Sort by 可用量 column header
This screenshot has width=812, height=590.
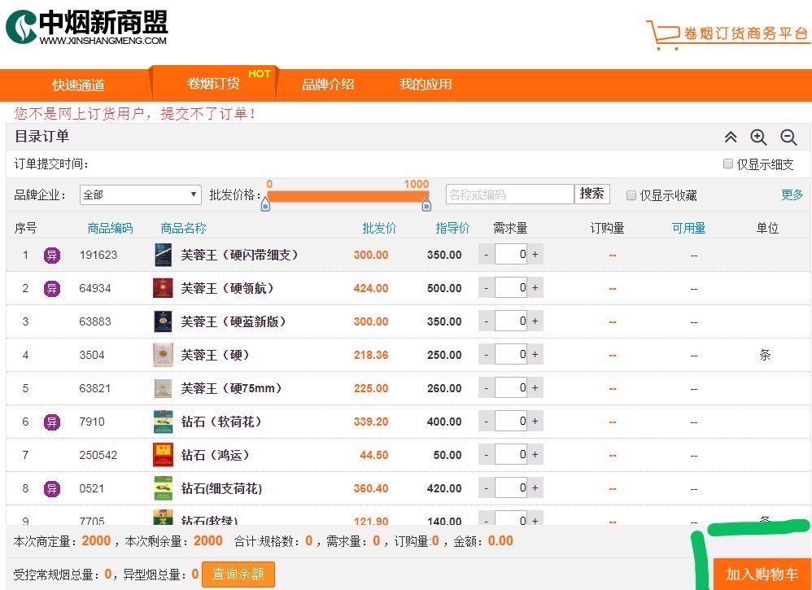(689, 228)
